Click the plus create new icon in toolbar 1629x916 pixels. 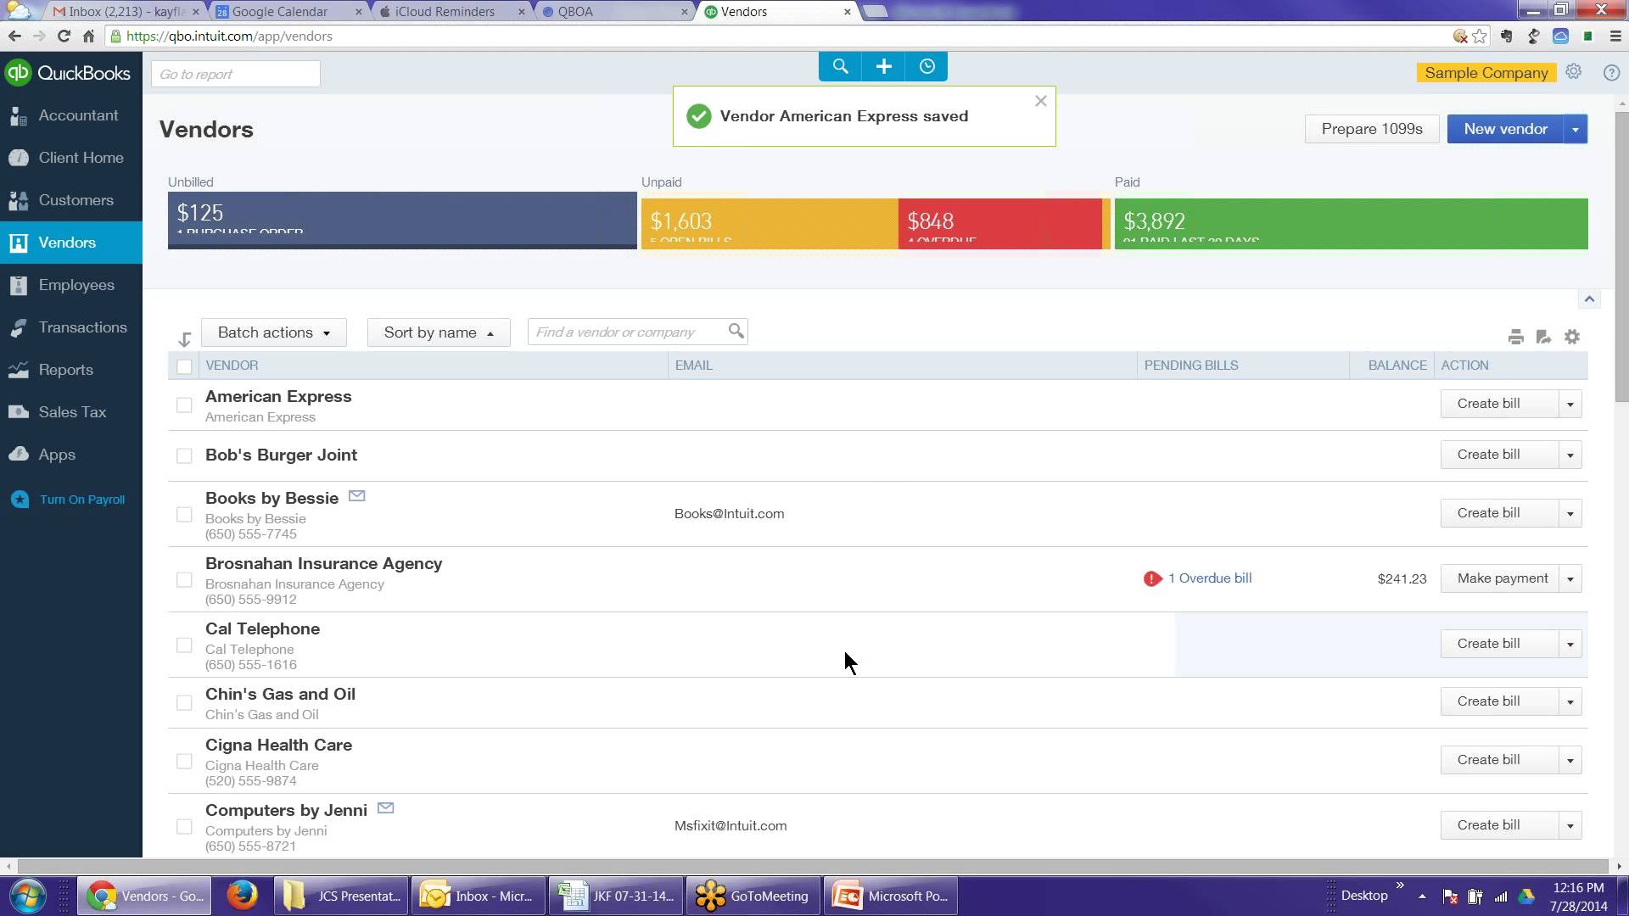[884, 66]
